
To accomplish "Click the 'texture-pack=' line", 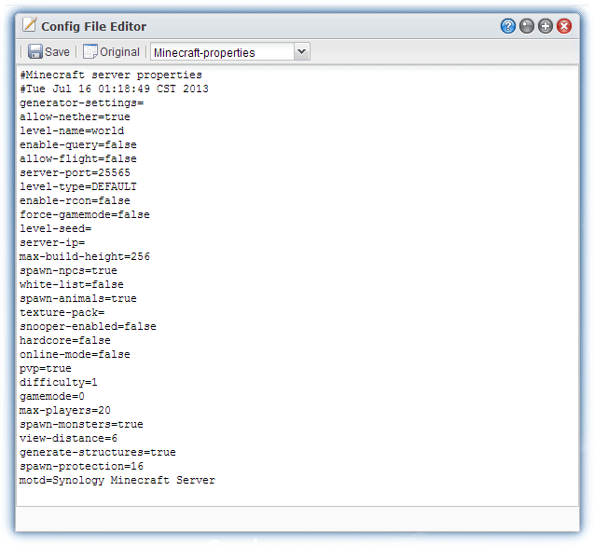I will tap(62, 313).
